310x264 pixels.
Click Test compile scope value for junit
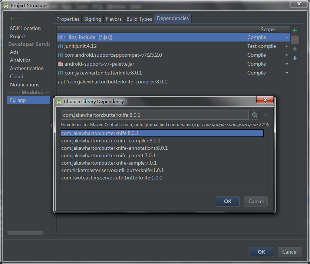click(261, 46)
